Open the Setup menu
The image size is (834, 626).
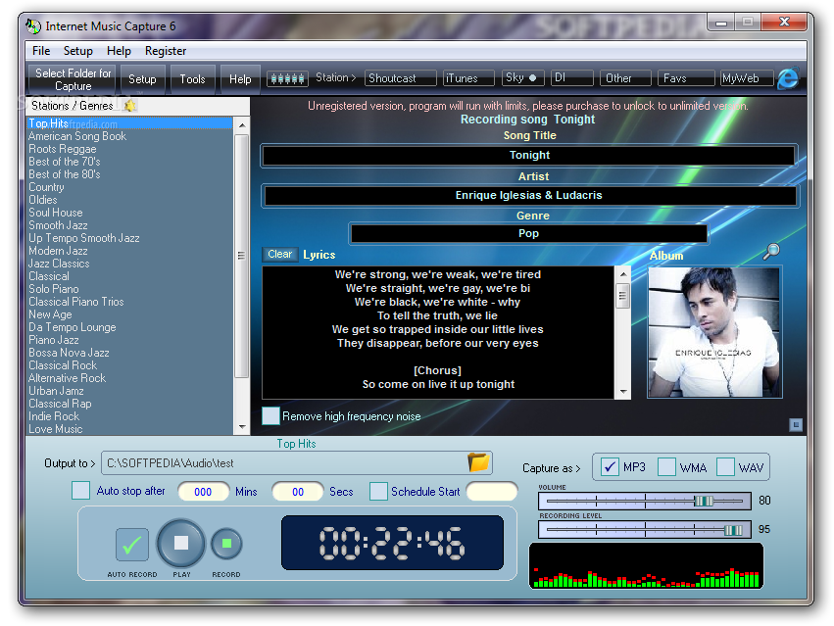pyautogui.click(x=78, y=51)
